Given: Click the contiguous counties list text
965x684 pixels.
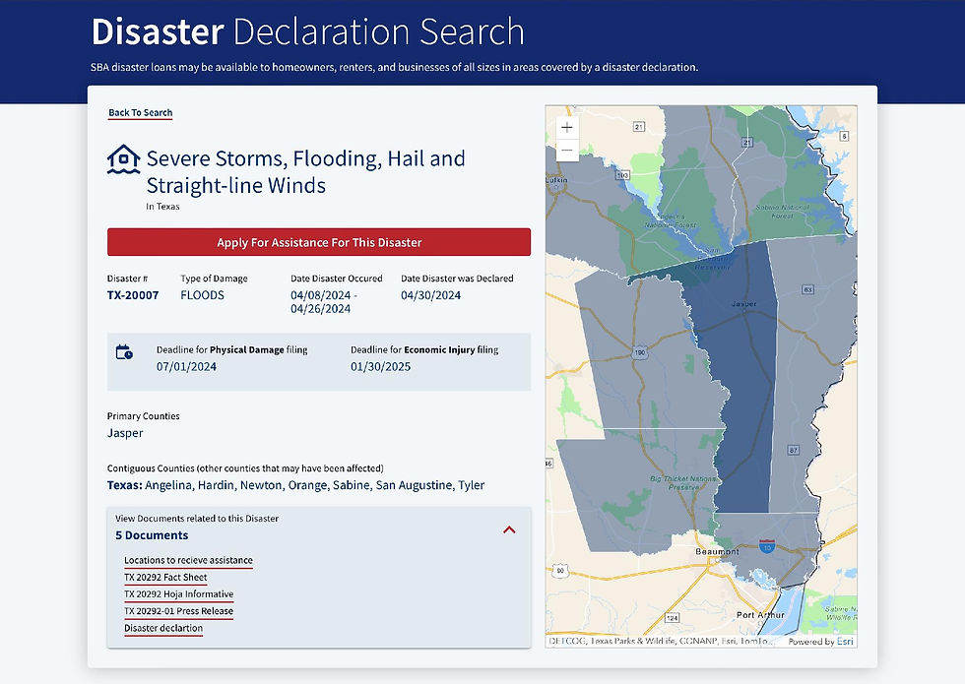Looking at the screenshot, I should click(x=296, y=485).
